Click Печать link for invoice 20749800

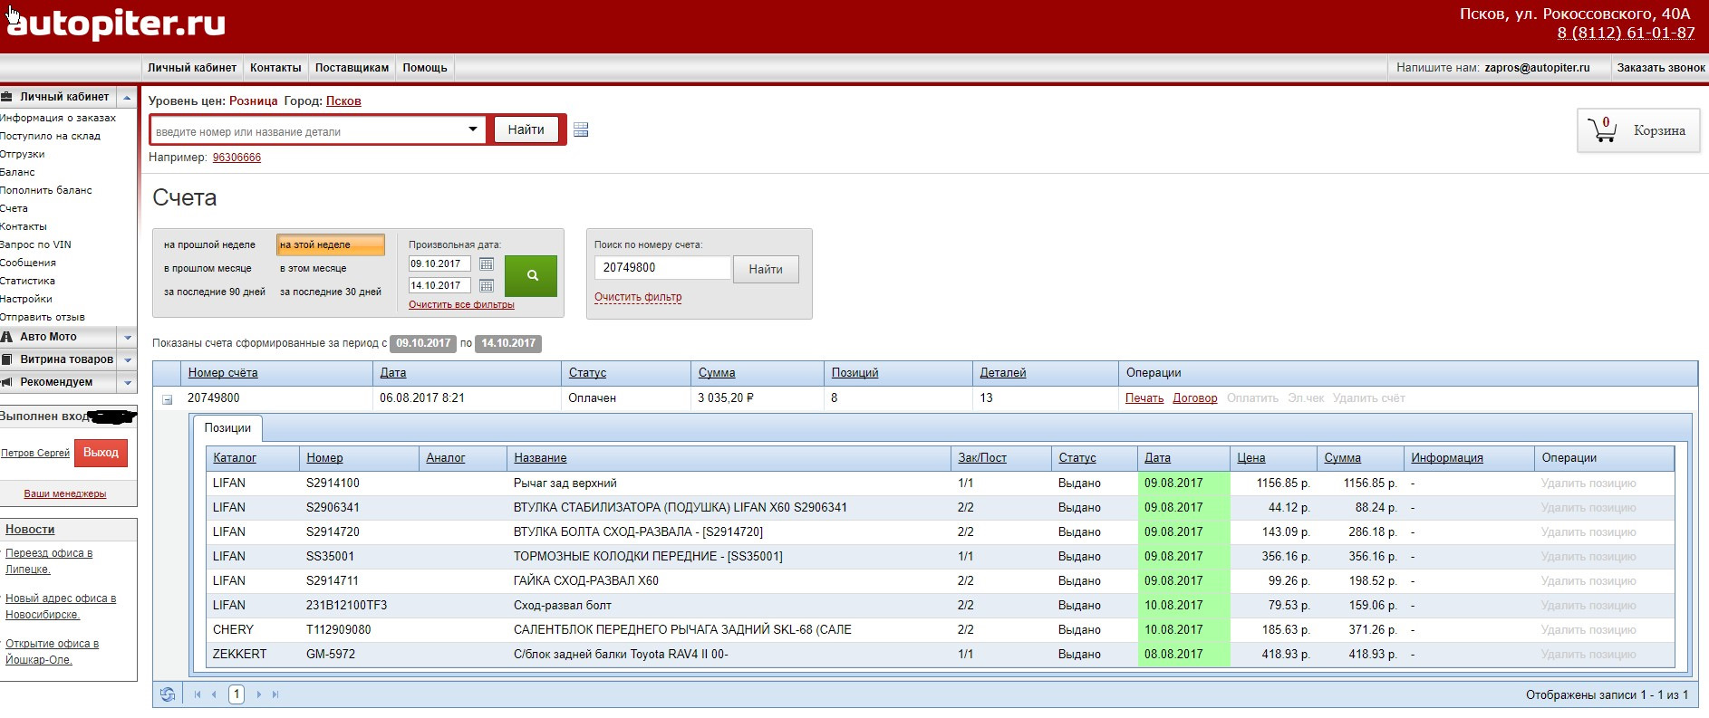click(1144, 397)
